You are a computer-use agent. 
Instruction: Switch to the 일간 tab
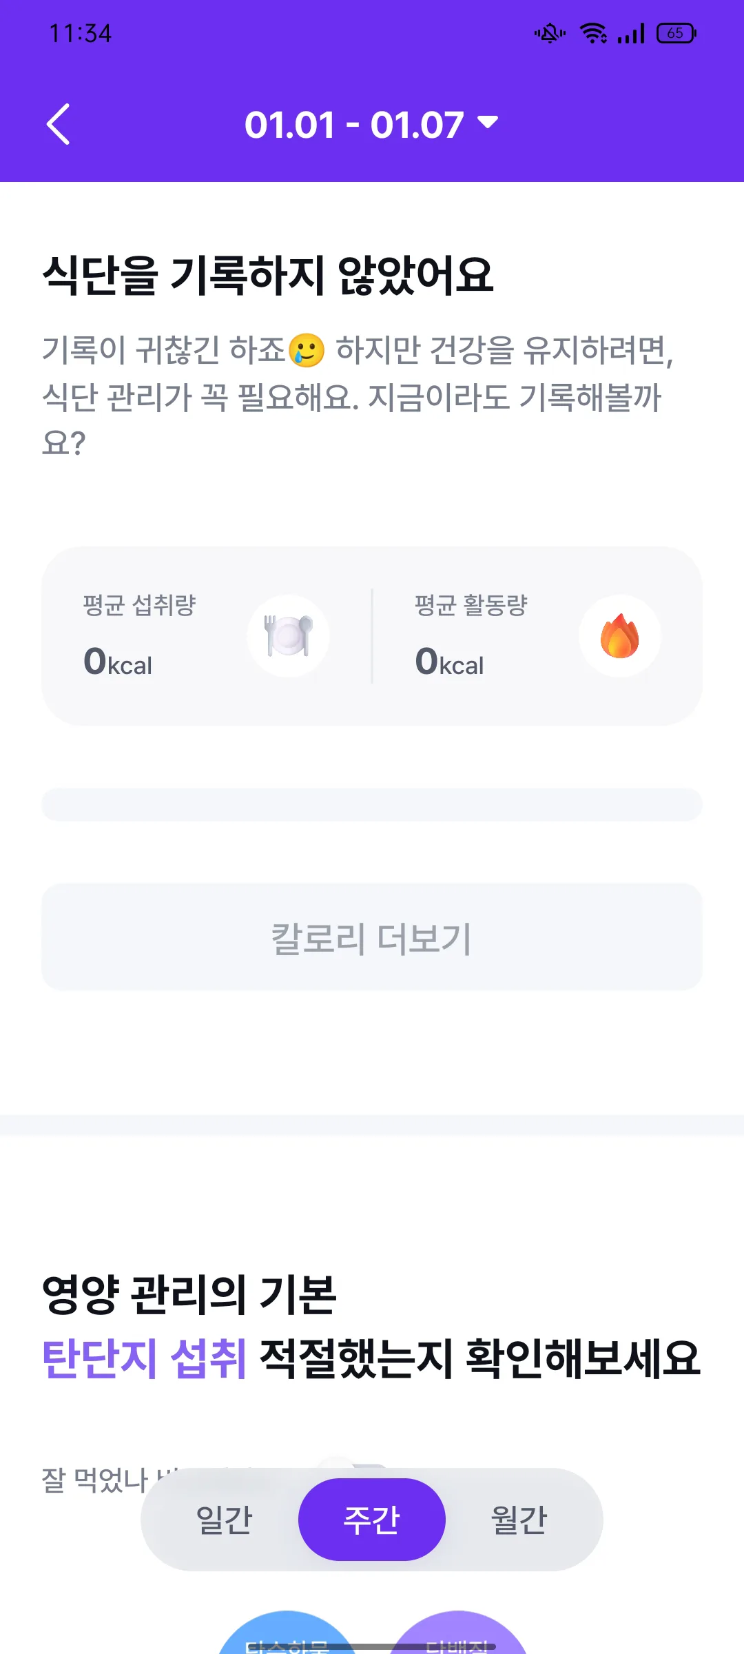tap(225, 1520)
